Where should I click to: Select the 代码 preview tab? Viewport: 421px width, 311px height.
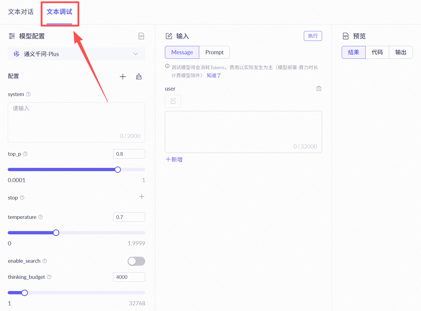(377, 52)
